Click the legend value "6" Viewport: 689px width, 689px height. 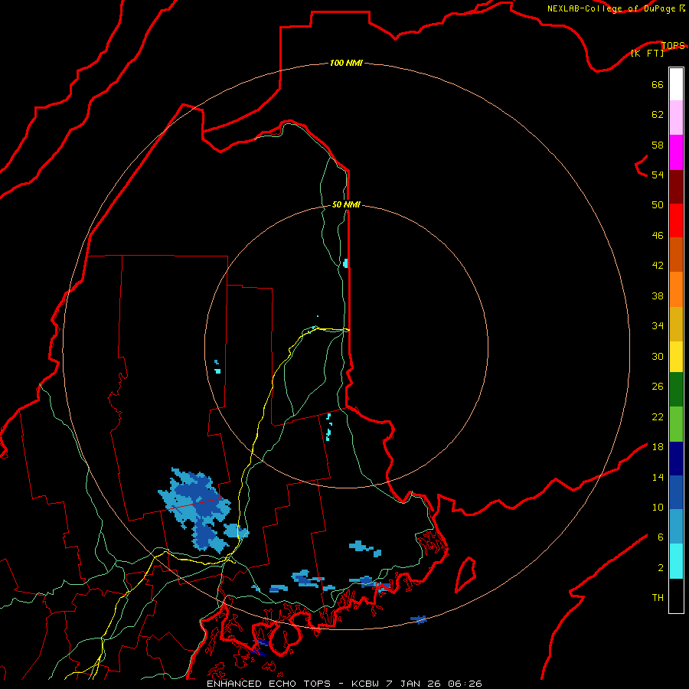(661, 537)
